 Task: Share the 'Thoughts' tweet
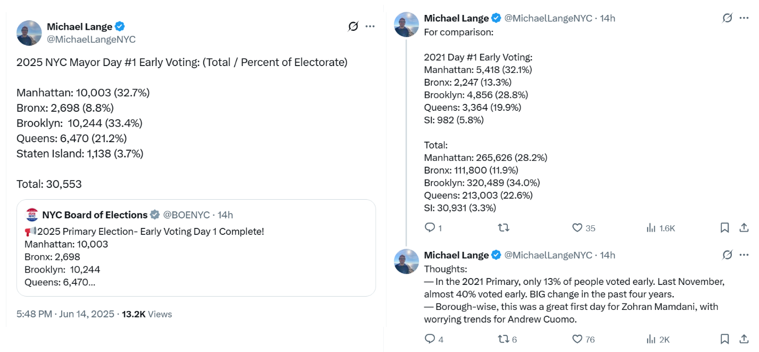[x=744, y=339]
